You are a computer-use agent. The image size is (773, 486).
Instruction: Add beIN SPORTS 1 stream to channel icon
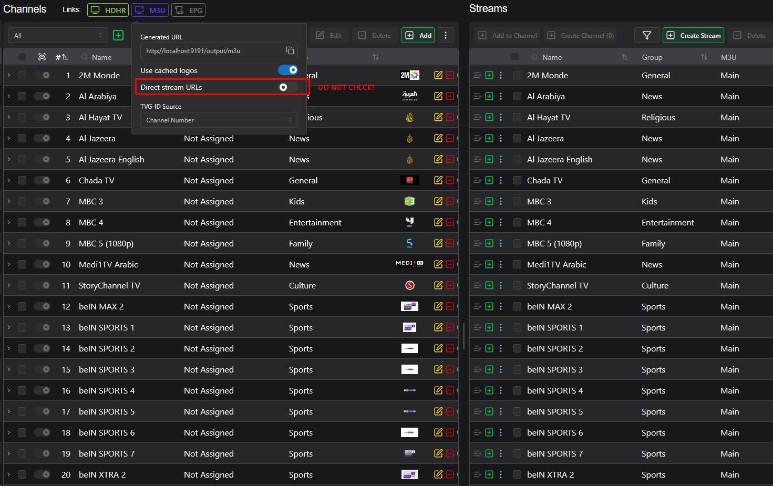click(477, 327)
